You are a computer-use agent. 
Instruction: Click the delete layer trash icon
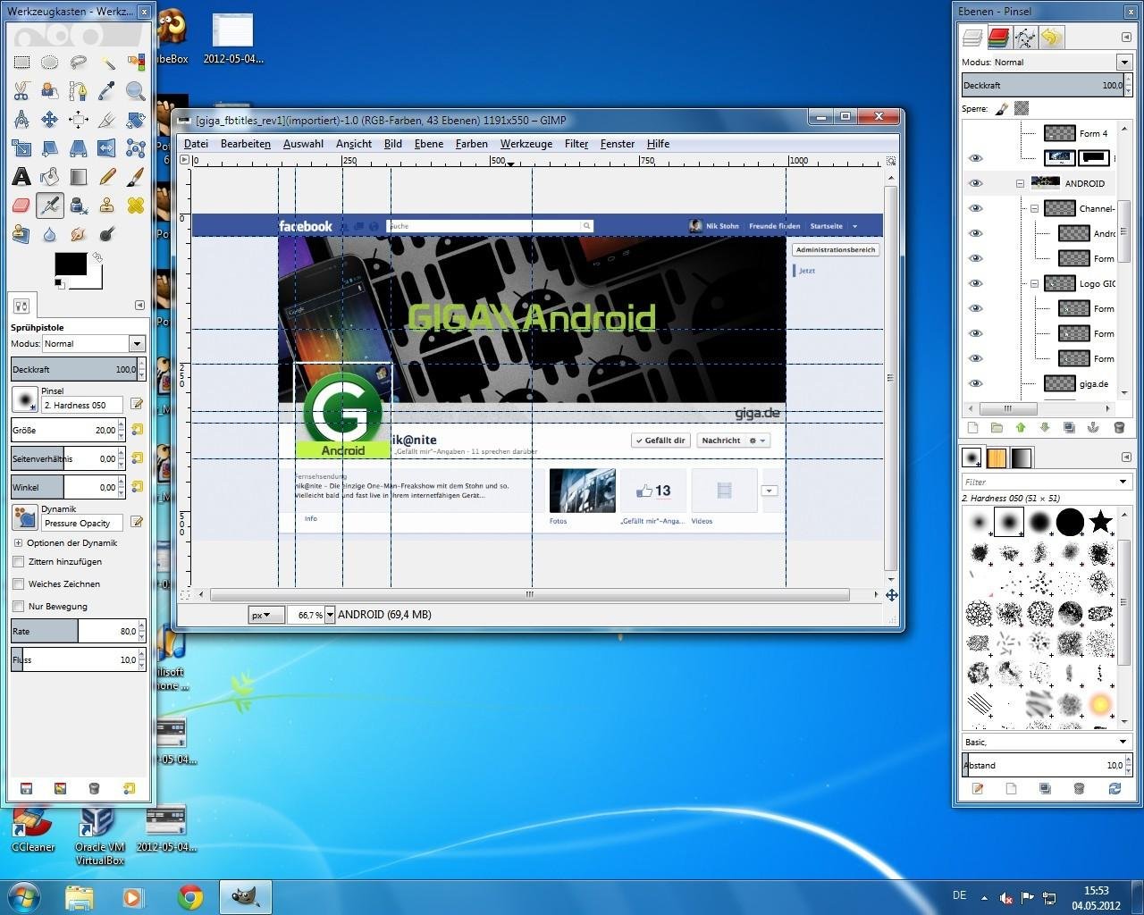[1118, 428]
